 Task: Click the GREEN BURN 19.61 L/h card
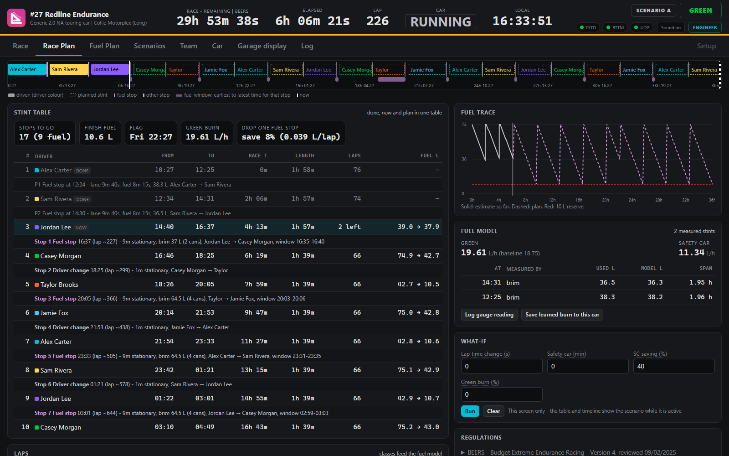tap(207, 133)
